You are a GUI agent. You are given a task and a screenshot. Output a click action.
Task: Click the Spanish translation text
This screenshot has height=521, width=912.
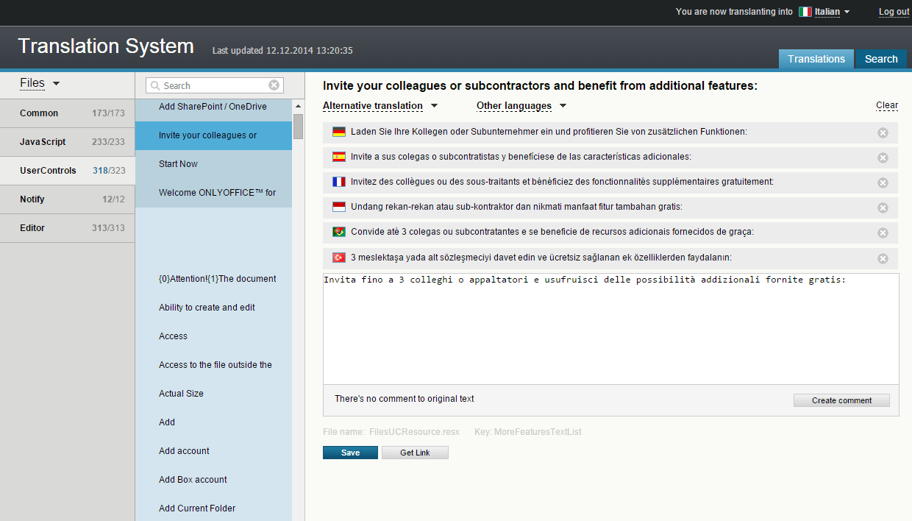click(521, 157)
